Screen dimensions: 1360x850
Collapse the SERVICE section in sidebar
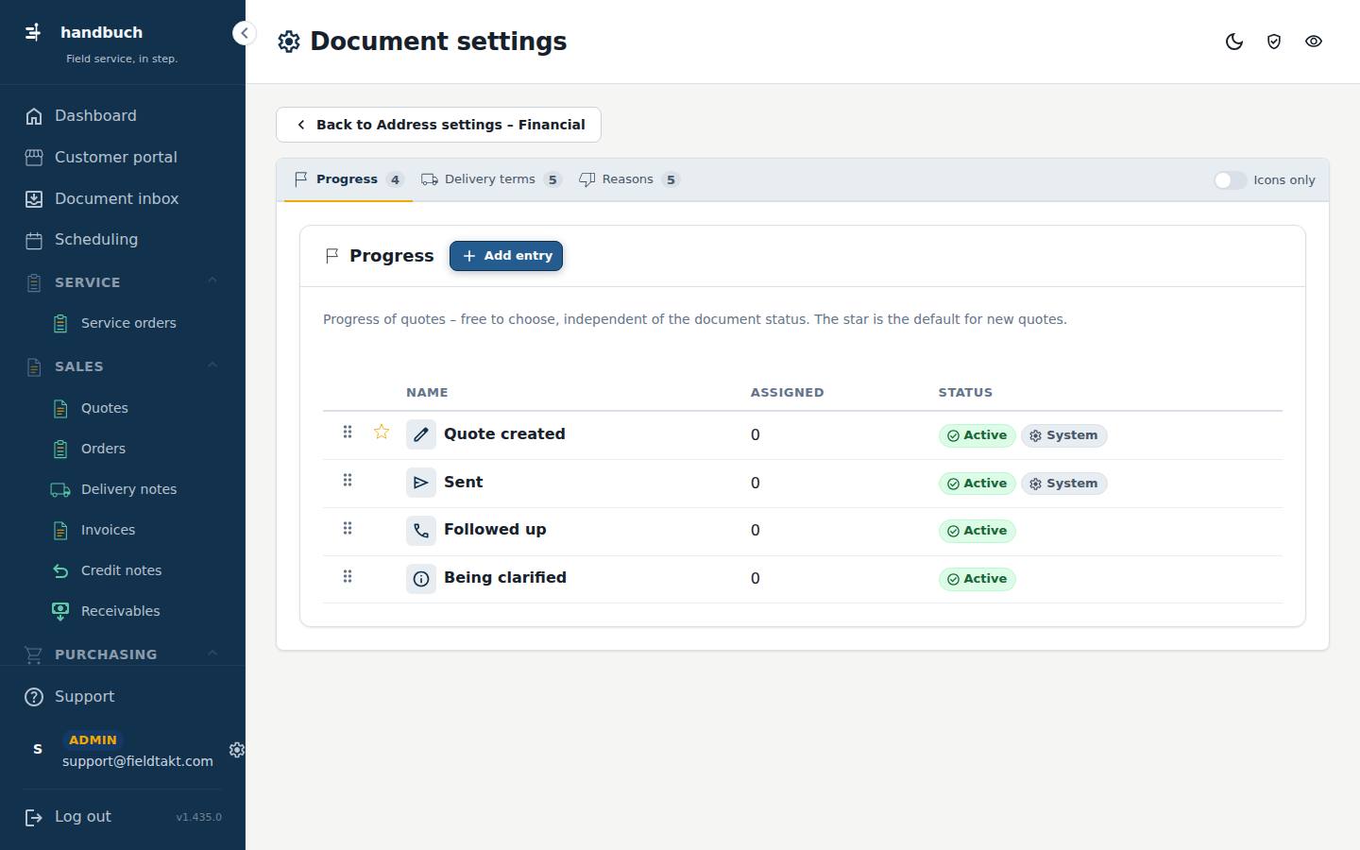pos(212,280)
